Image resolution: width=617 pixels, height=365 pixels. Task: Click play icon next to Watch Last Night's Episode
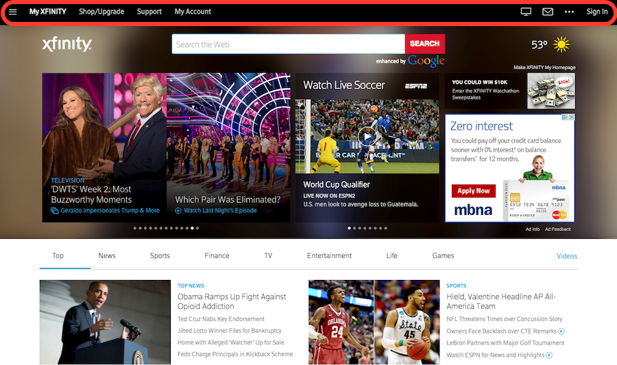[178, 211]
